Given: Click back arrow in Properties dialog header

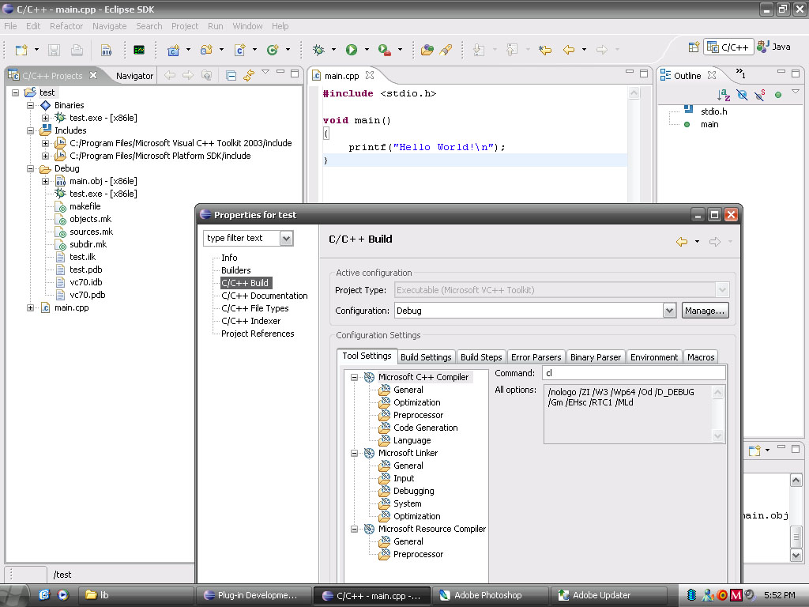Looking at the screenshot, I should pyautogui.click(x=682, y=242).
